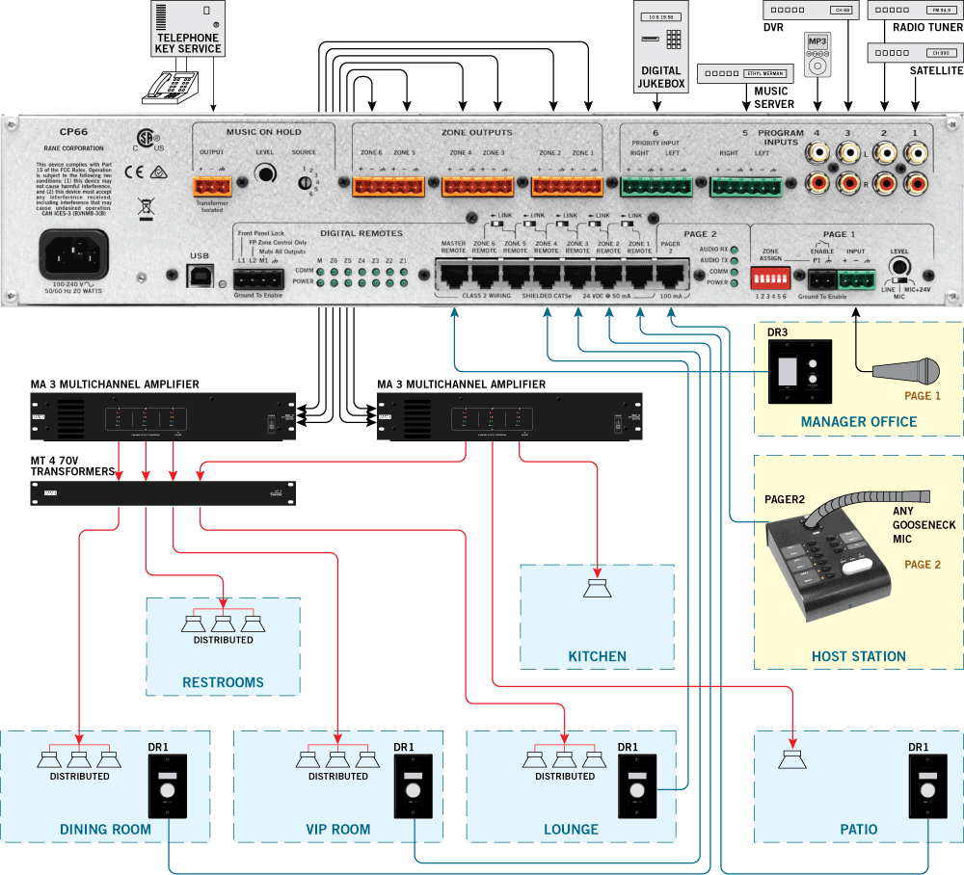This screenshot has width=964, height=875.
Task: Toggle LINK switch between Zone 3 and Zone 2
Action: pyautogui.click(x=595, y=225)
